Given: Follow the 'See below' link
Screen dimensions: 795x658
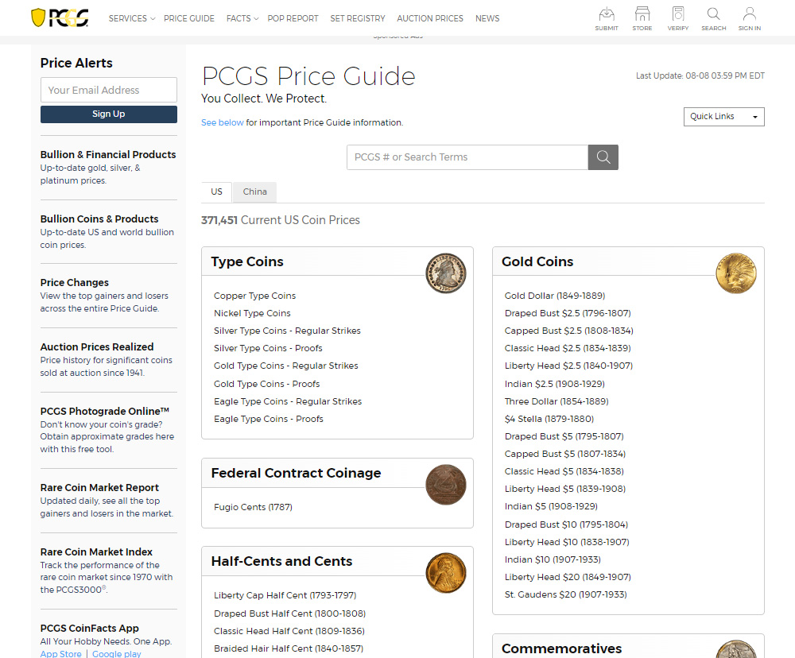Looking at the screenshot, I should point(222,122).
